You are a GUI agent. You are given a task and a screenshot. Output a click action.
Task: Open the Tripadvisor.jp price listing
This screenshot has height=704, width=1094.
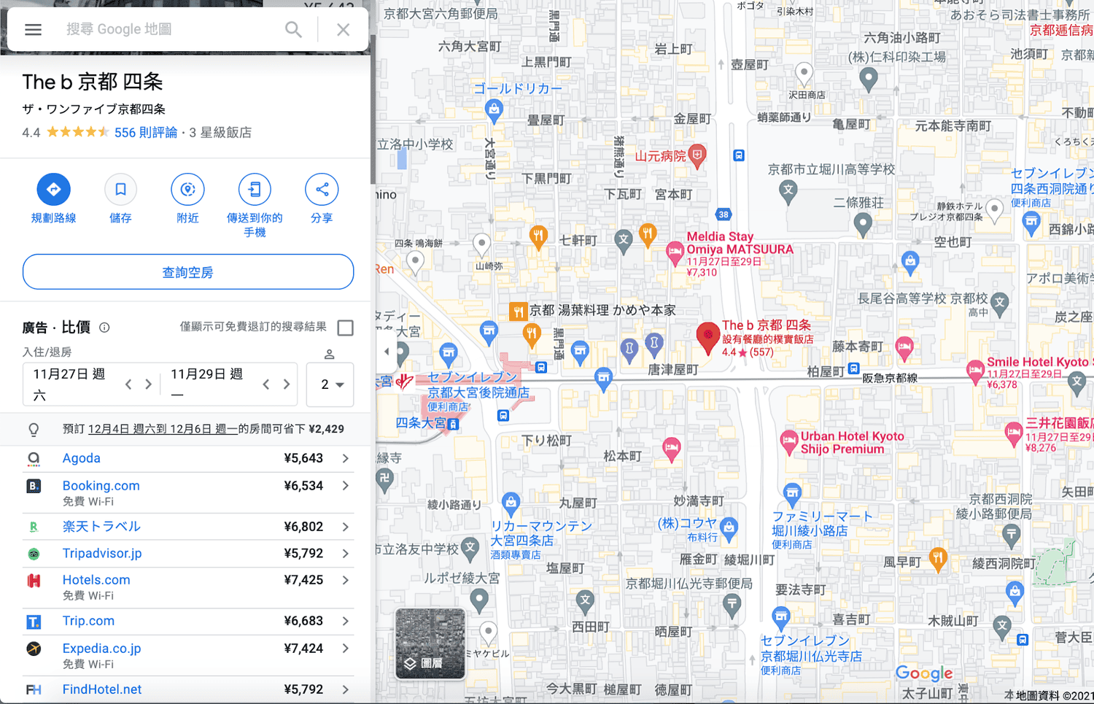pos(188,554)
